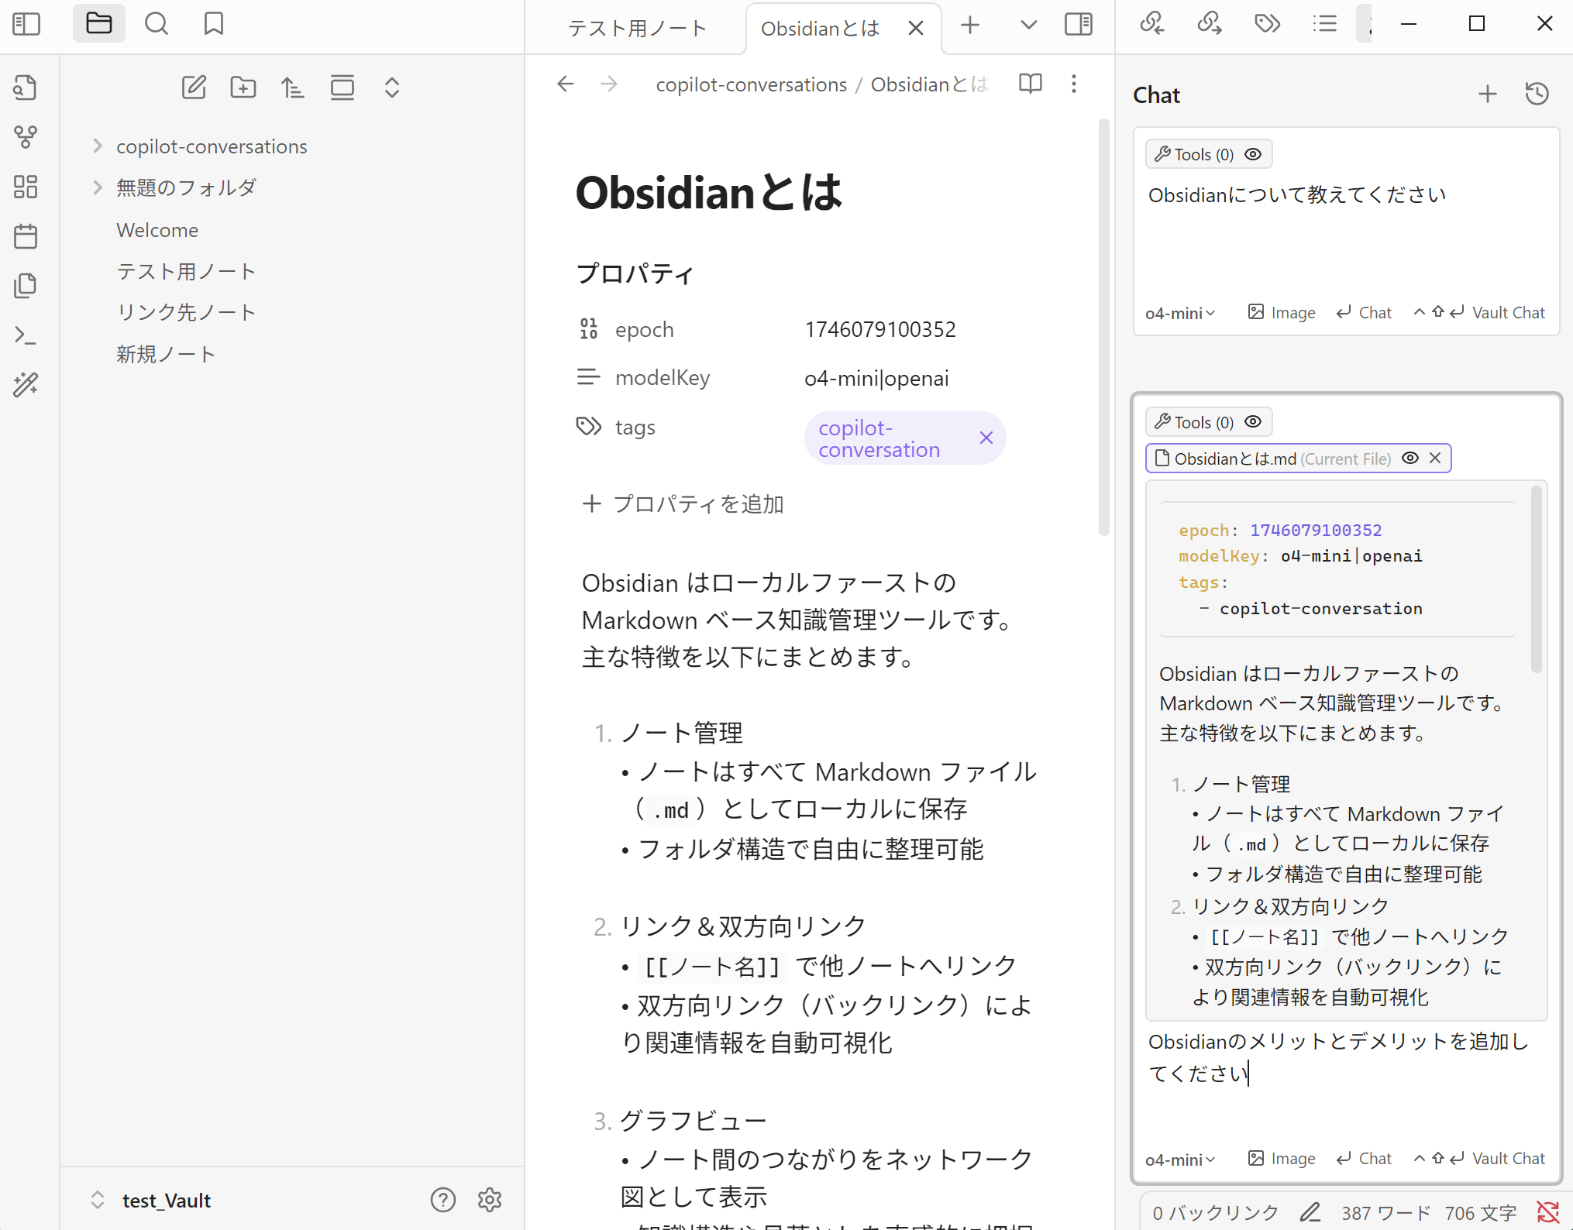Open outline tab in right sidebar
Image resolution: width=1573 pixels, height=1230 pixels.
point(1325,24)
